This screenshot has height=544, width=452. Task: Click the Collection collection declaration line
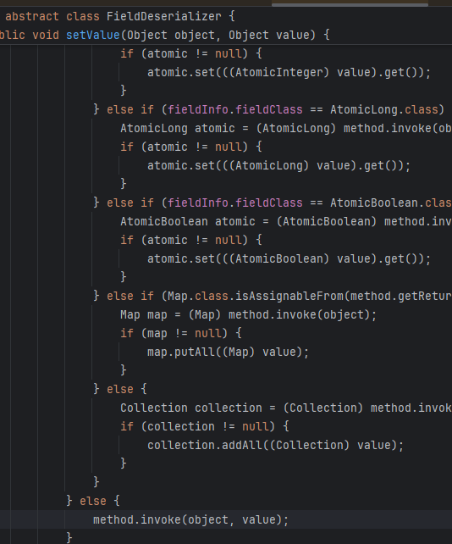pyautogui.click(x=286, y=408)
